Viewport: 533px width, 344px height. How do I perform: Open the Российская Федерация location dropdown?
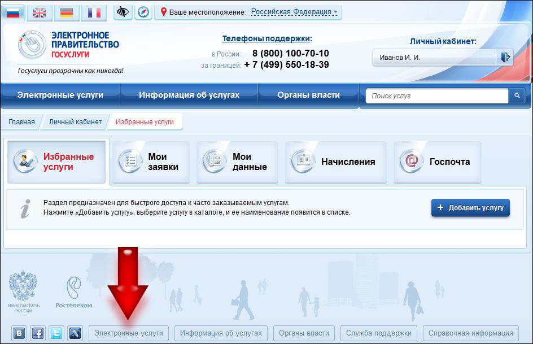pos(294,12)
